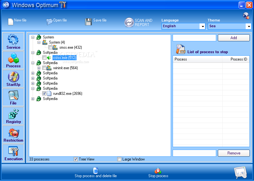Click the Process ID column header
The image size is (254, 181).
(x=236, y=59)
